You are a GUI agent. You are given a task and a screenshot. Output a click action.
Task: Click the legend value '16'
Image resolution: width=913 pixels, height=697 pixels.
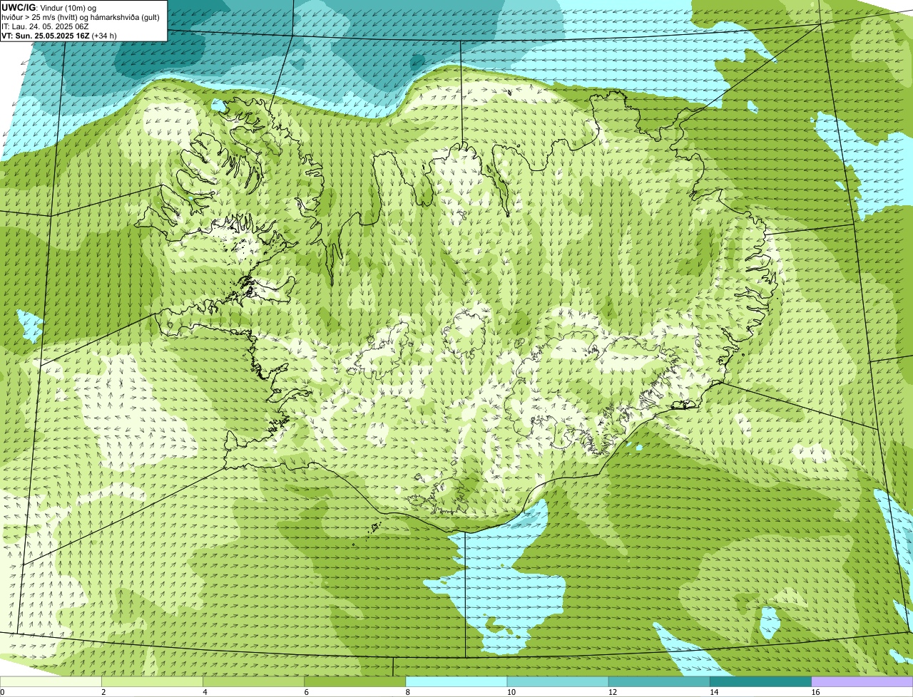(x=815, y=692)
